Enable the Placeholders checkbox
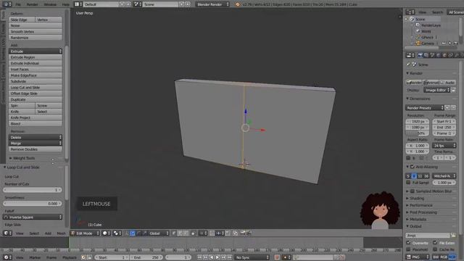The height and width of the screenshot is (261, 464). (x=408, y=249)
